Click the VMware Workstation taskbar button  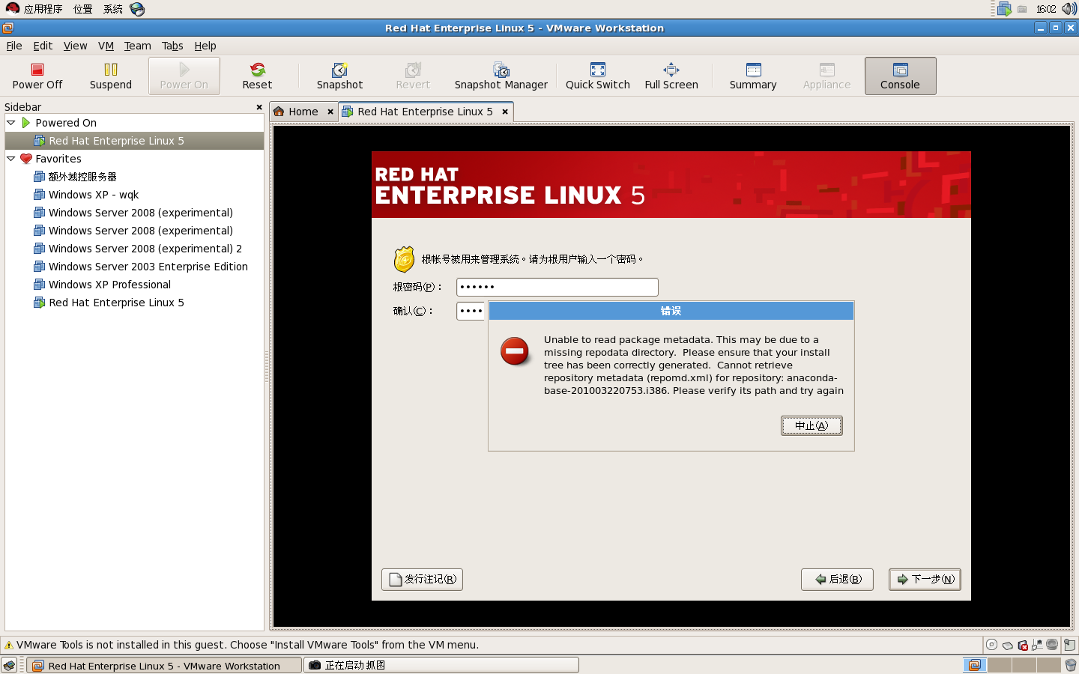tap(164, 665)
